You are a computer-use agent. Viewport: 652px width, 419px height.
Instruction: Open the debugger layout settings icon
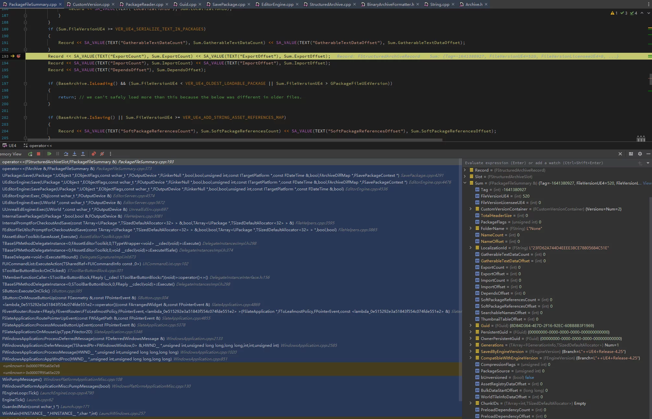[x=631, y=154]
